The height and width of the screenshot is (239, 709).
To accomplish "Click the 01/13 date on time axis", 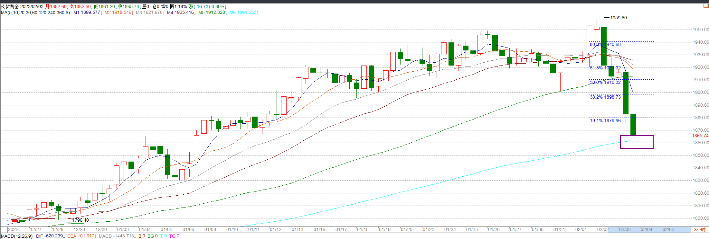I will tap(298, 229).
